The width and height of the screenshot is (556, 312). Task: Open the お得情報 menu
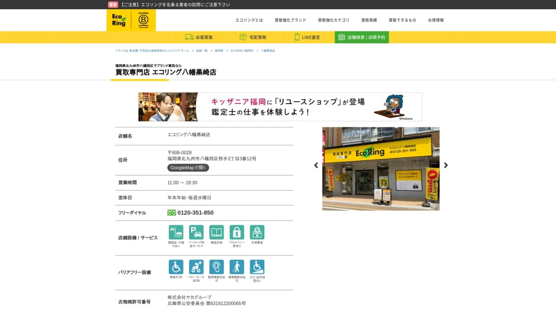point(436,20)
